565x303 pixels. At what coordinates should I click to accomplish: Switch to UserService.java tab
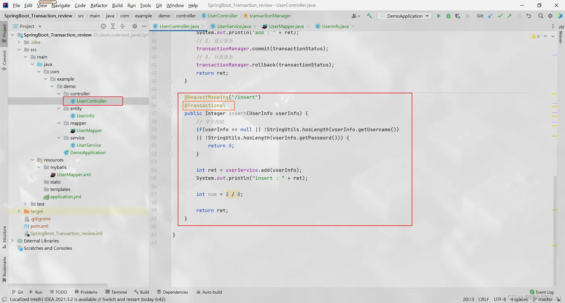pos(234,26)
